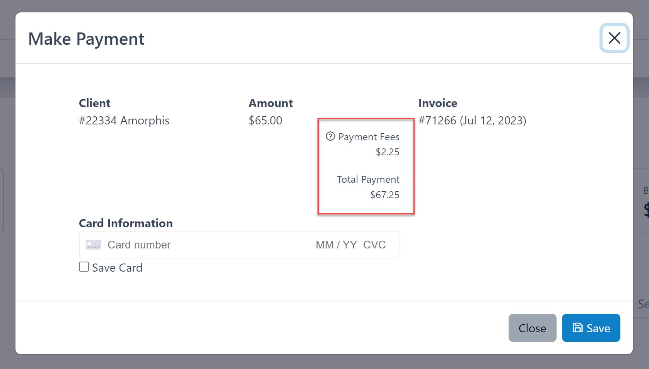Click the Make Payment dialog title
This screenshot has height=369, width=649.
pos(86,39)
